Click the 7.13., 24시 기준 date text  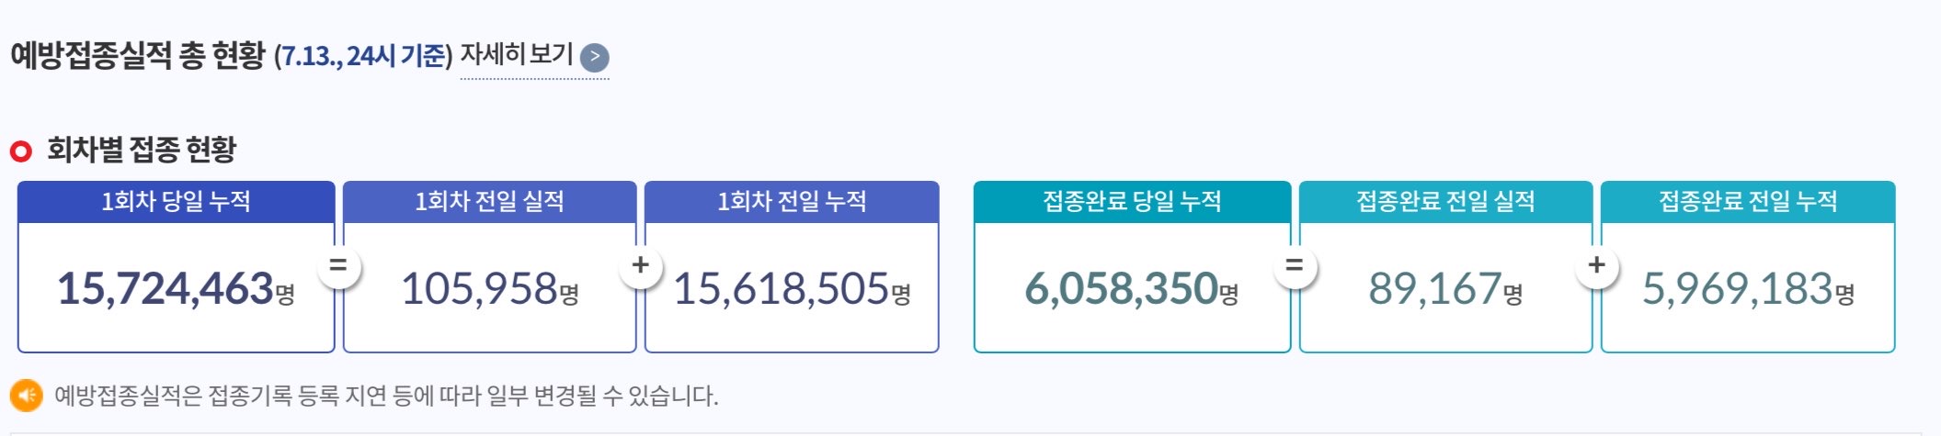363,56
